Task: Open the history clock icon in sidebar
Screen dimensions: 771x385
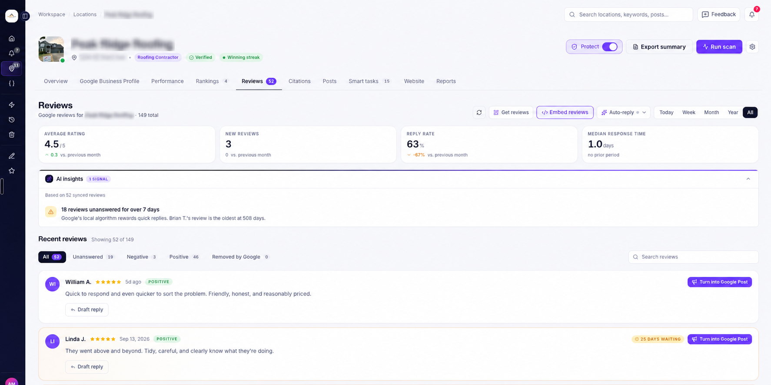Action: 12,120
